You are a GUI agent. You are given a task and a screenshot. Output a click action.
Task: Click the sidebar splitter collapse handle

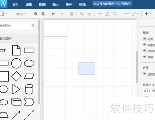click(x=42, y=83)
